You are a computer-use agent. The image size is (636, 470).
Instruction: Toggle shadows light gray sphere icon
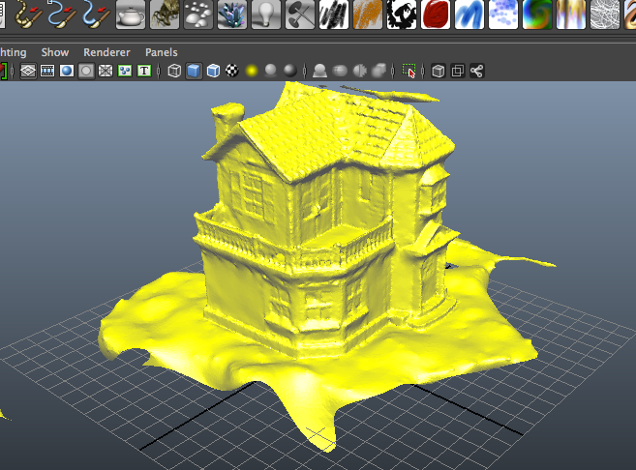(270, 71)
